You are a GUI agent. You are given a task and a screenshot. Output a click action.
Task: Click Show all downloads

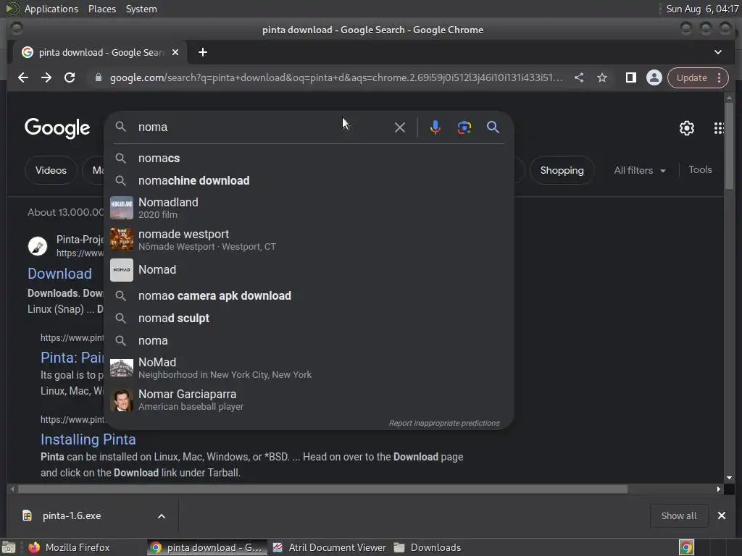(x=678, y=515)
